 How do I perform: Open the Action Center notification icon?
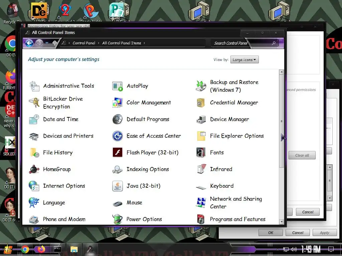(331, 249)
